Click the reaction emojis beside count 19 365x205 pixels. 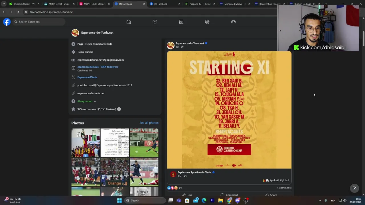(x=172, y=188)
